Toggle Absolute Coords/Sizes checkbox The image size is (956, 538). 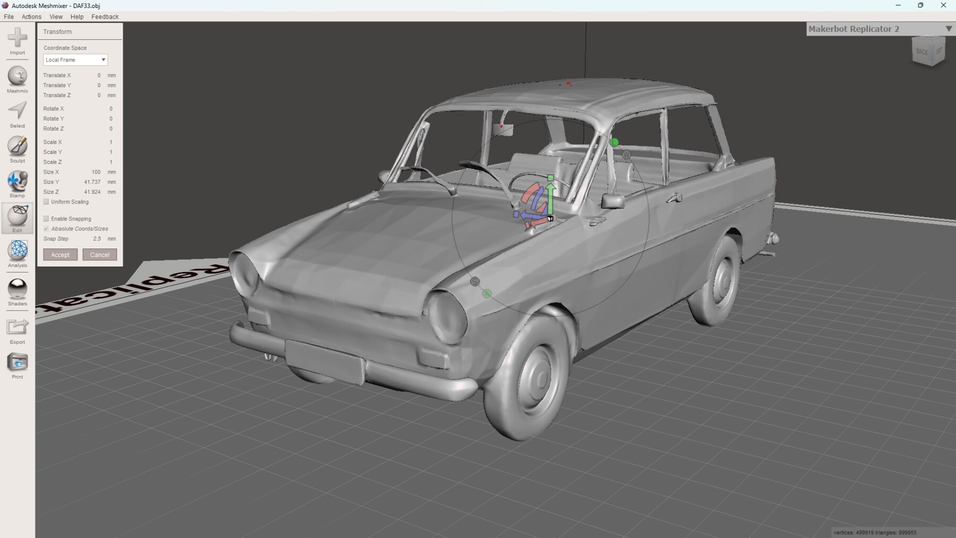46,229
